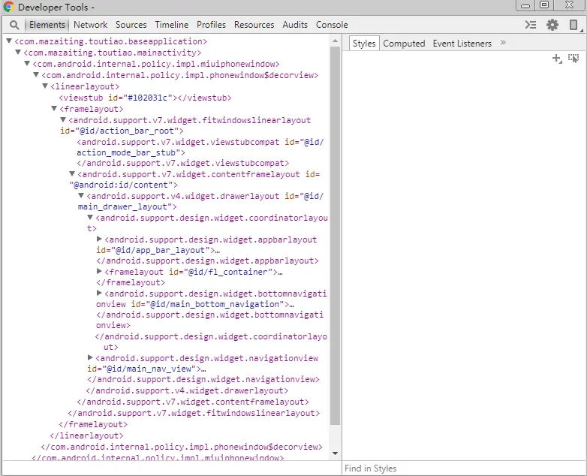The image size is (587, 476).
Task: Expand the appbarlayout node
Action: pos(99,239)
